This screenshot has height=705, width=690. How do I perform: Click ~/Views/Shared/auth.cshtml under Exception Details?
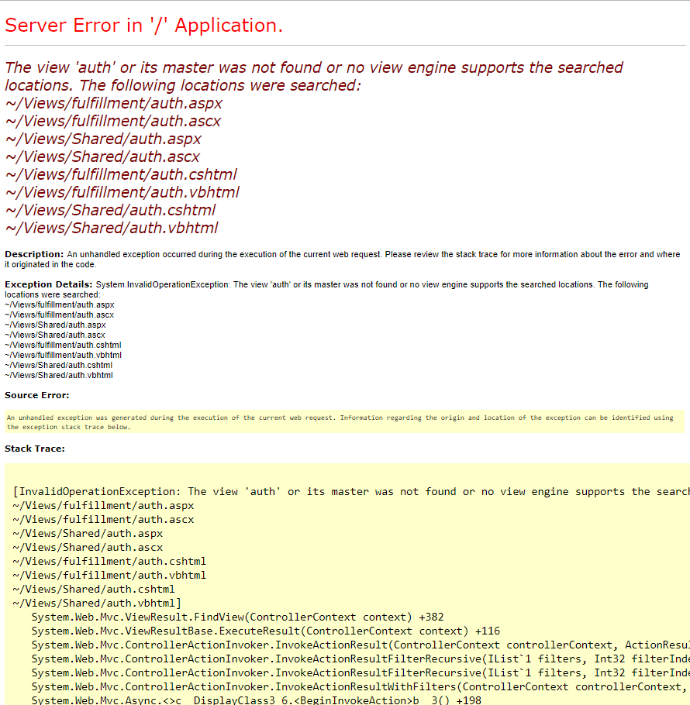(58, 365)
